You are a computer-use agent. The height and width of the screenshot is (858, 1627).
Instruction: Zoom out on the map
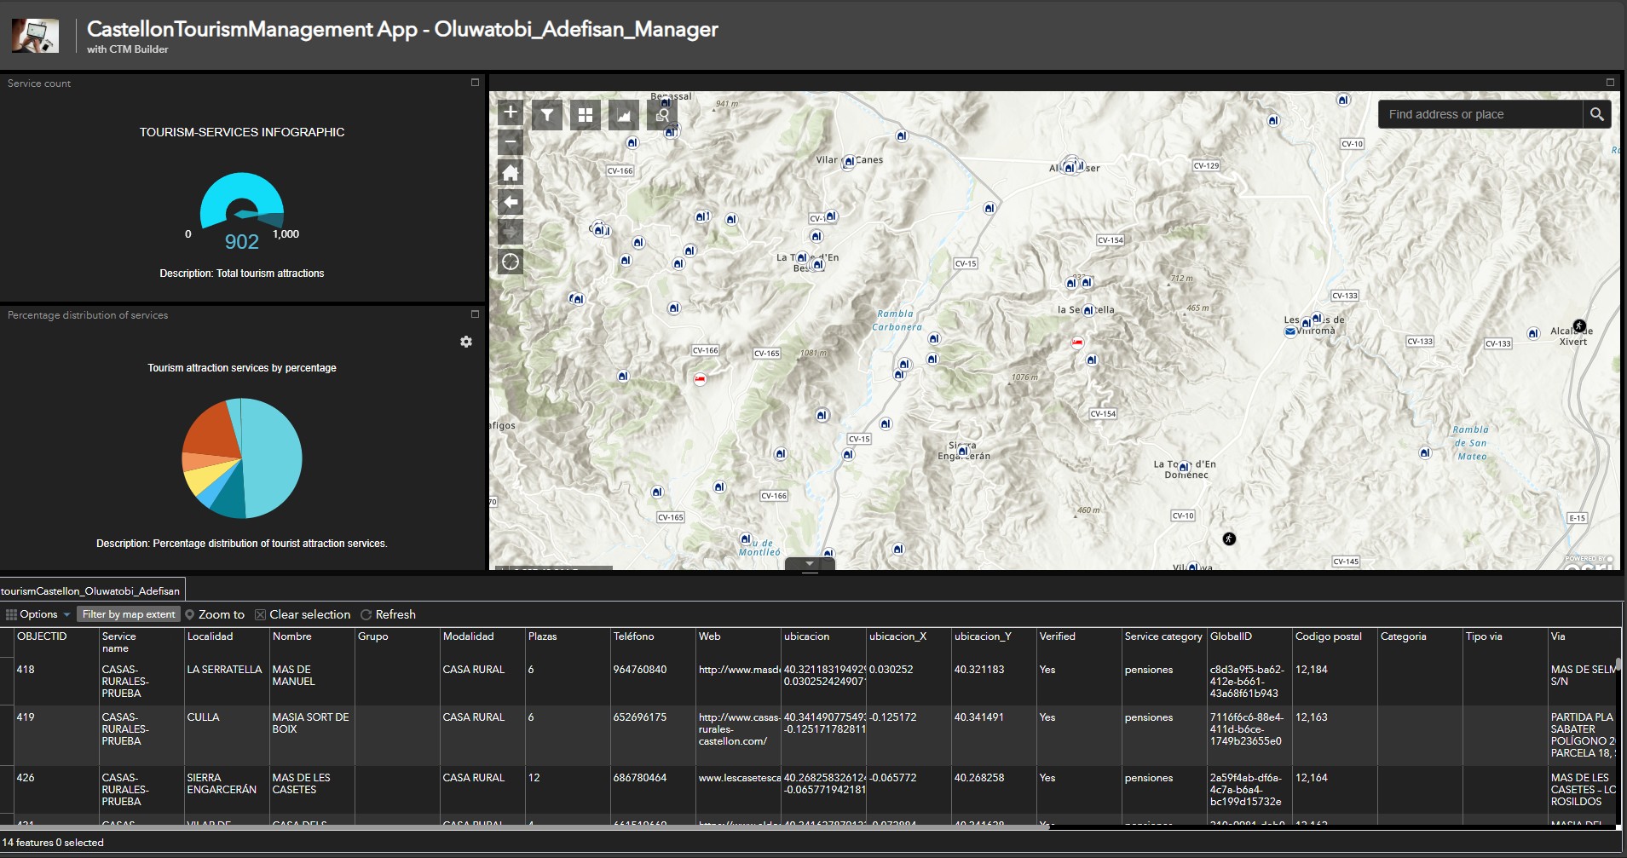click(x=511, y=141)
